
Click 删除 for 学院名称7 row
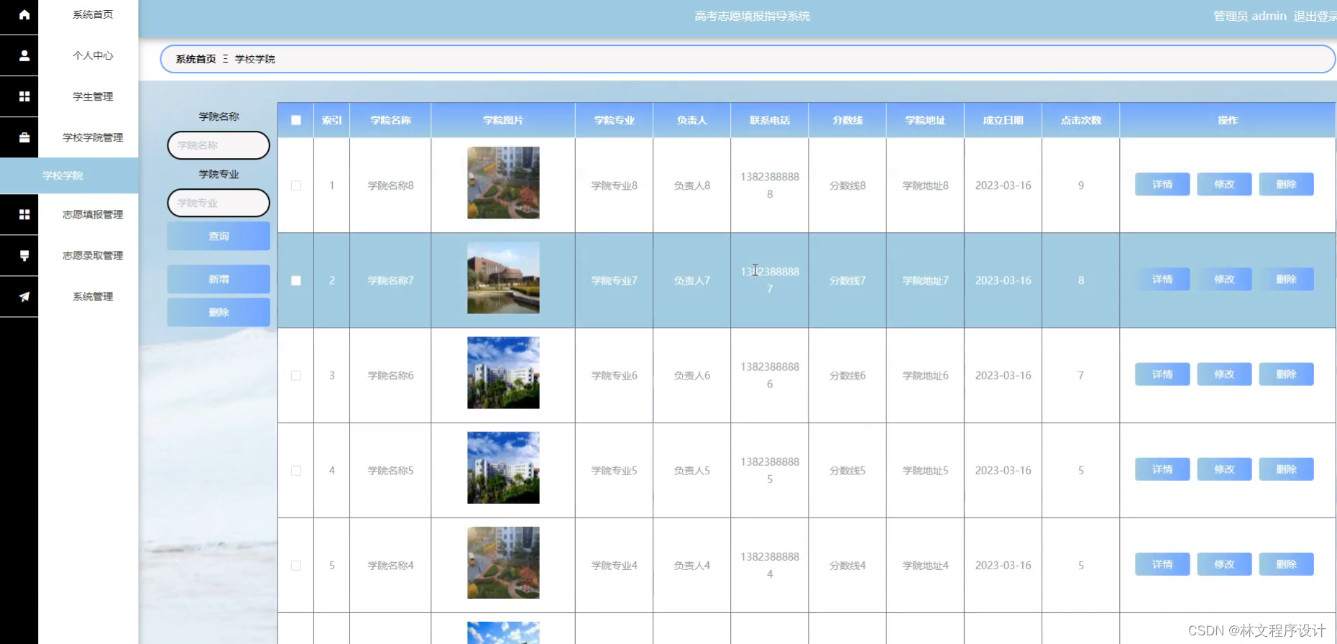coord(1286,279)
